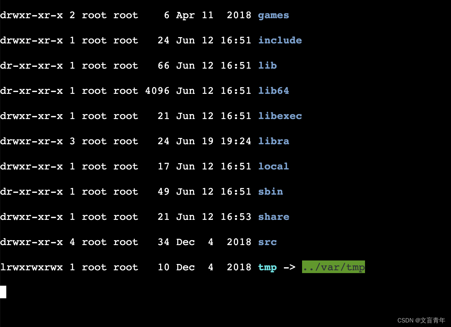Click the link count 3 in libra row
Screen dimensions: 451x327
click(x=72, y=141)
